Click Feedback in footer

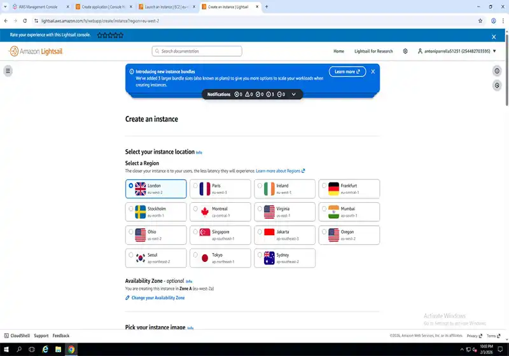coord(61,336)
